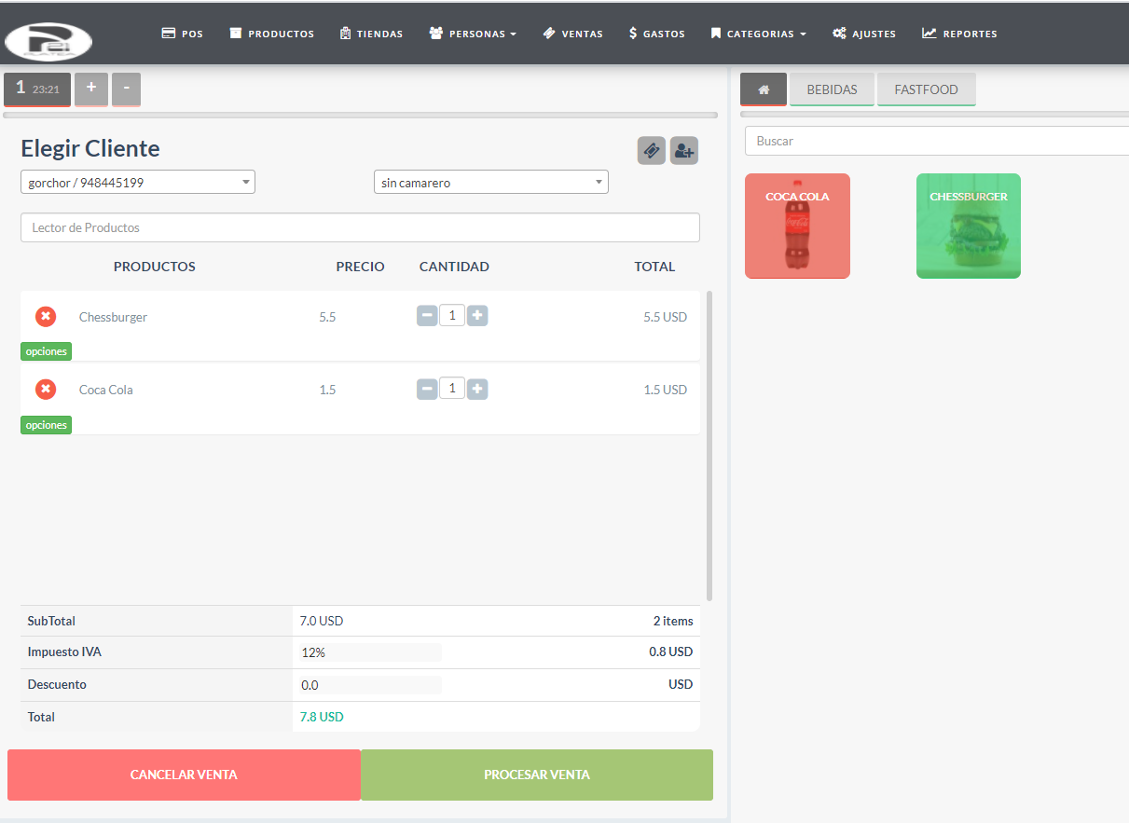
Task: Increase Coca Cola quantity with plus button
Action: pyautogui.click(x=476, y=388)
